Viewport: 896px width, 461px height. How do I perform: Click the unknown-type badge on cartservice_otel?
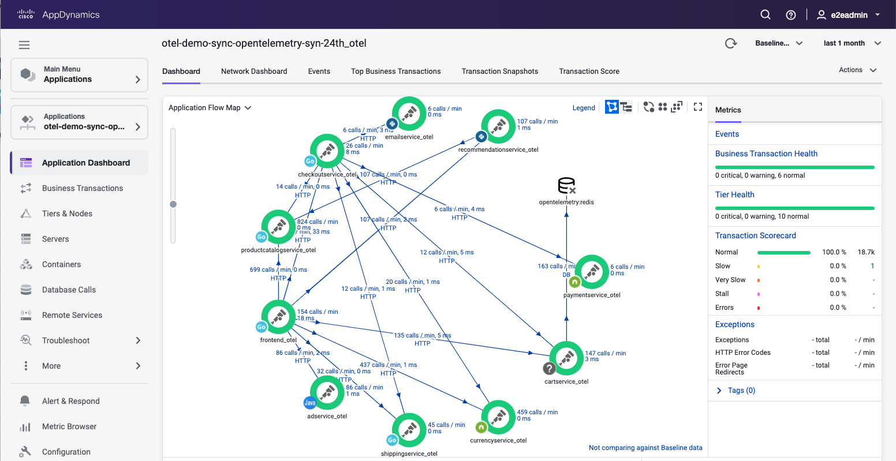549,368
